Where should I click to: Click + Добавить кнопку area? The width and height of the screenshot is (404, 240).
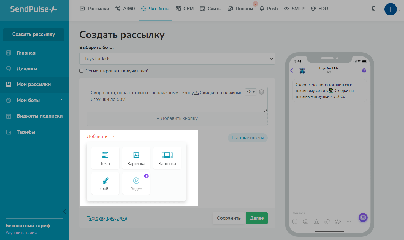177,118
